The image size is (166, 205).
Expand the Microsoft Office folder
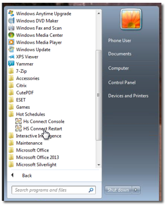click(x=29, y=150)
